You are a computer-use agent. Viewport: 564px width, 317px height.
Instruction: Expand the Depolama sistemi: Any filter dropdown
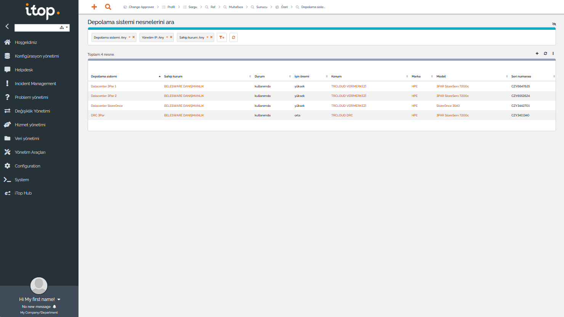tap(129, 37)
